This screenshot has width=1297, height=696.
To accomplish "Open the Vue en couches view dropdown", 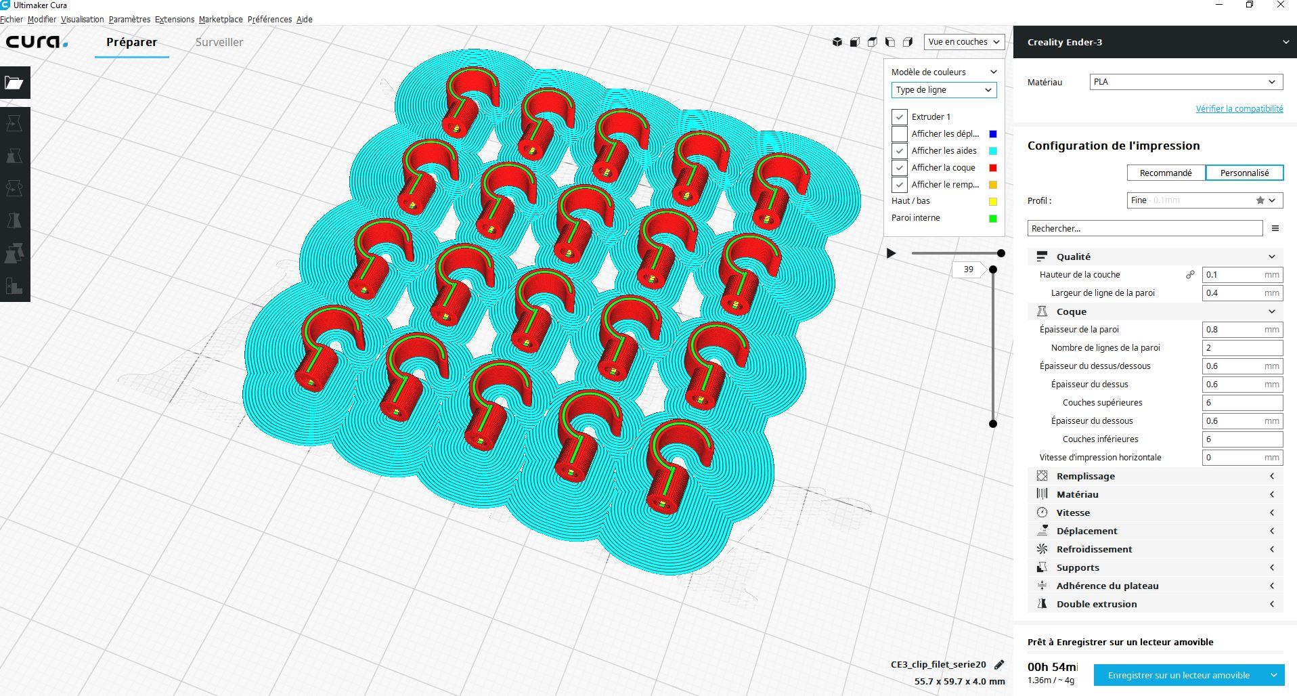I will 964,42.
